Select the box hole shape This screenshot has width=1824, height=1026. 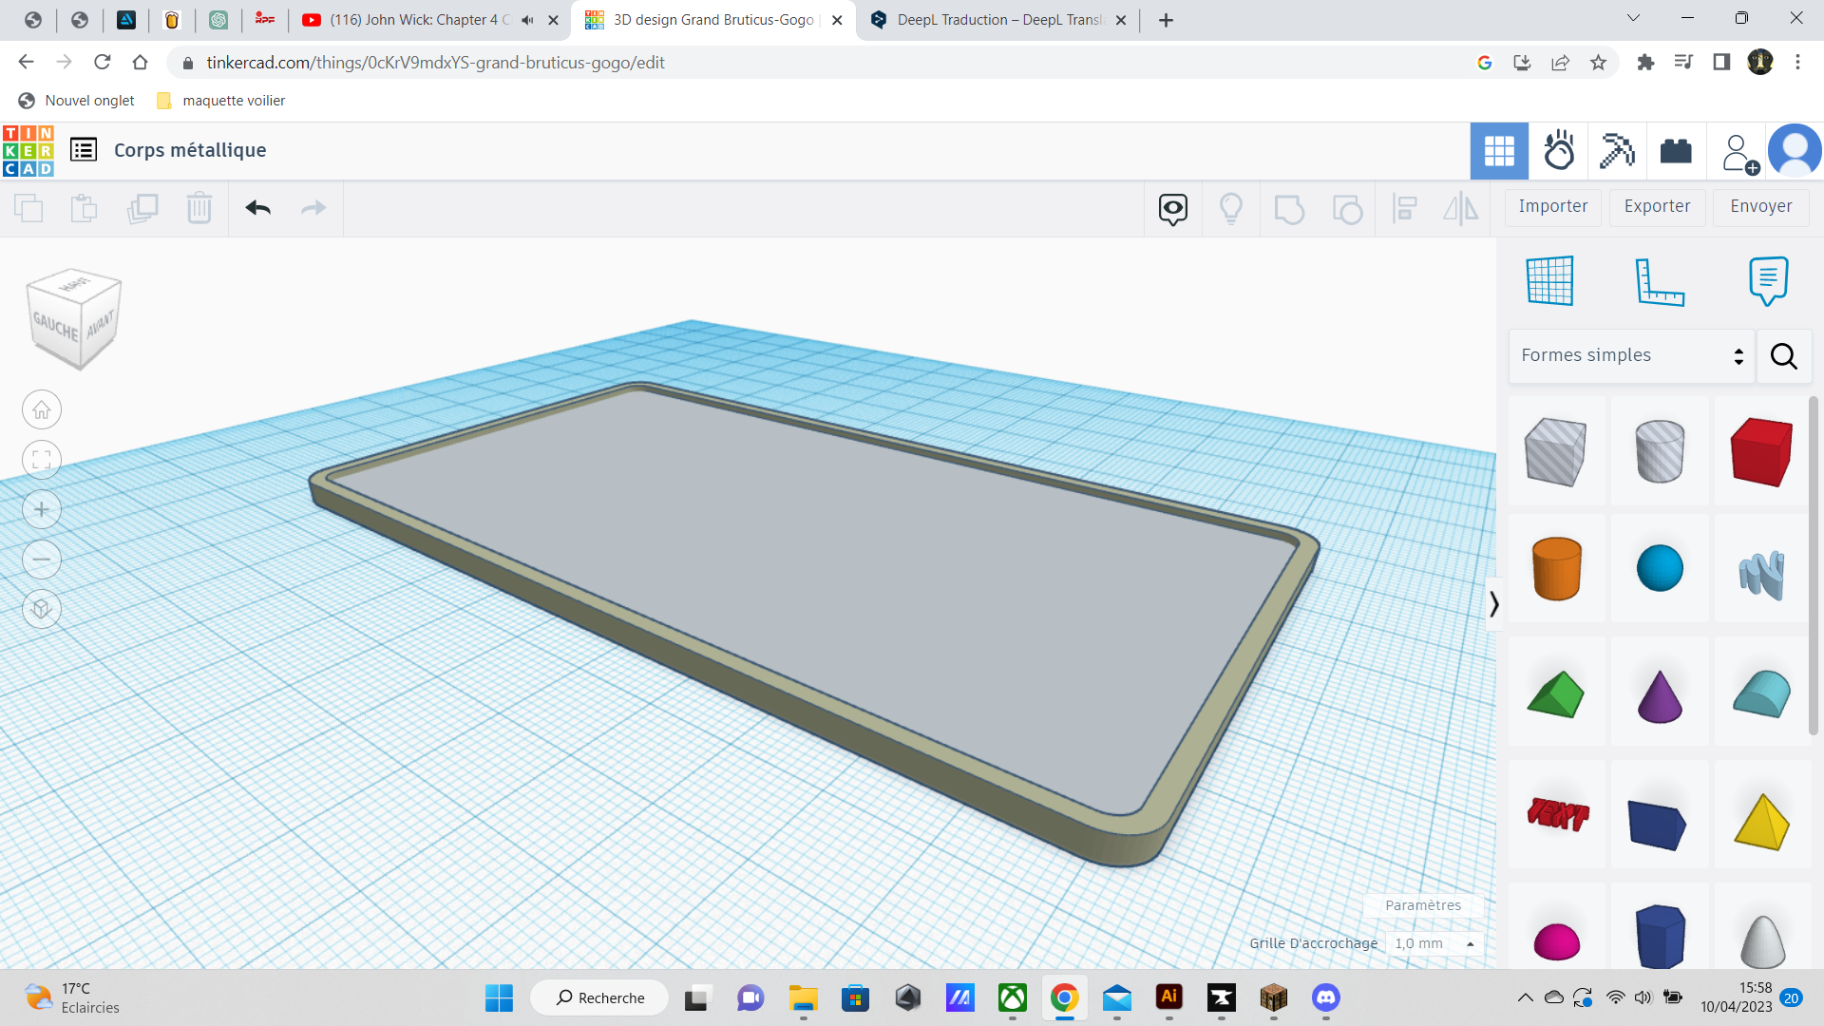[1555, 451]
